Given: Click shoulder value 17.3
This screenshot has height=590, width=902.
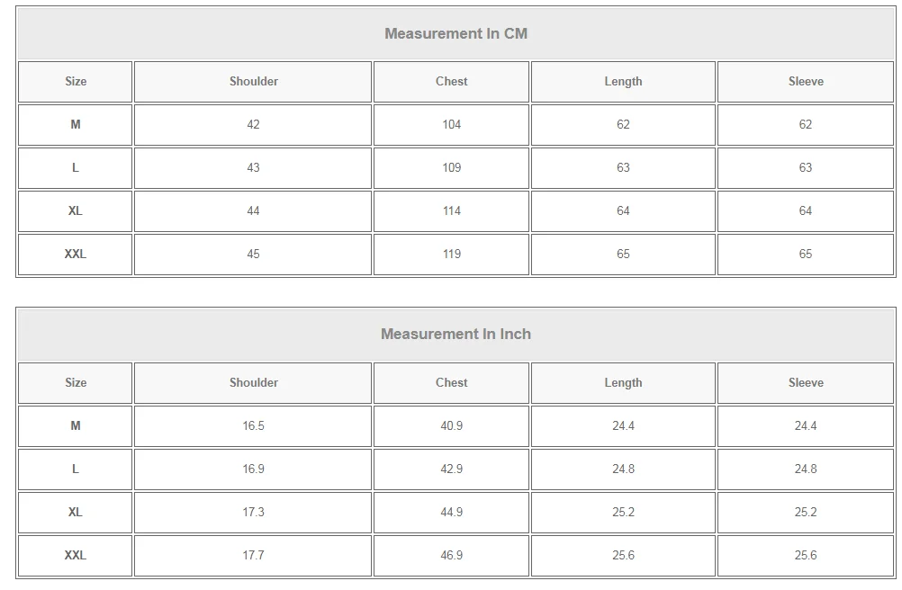Looking at the screenshot, I should click(253, 512).
